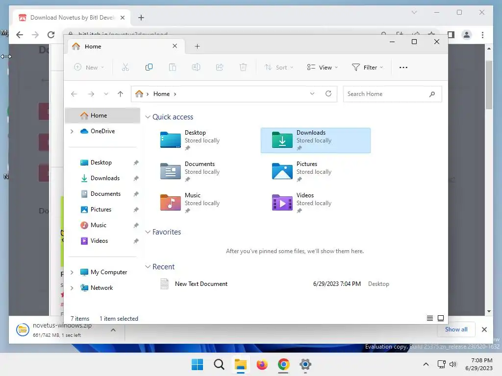This screenshot has width=502, height=376.
Task: Click the search magnifier in Search Home box
Action: 432,94
